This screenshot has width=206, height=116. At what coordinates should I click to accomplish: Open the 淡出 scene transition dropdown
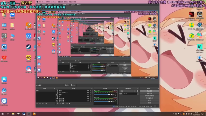(x=128, y=91)
